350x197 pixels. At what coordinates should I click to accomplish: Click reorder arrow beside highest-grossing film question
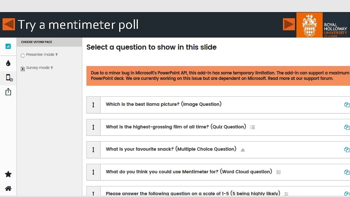[x=93, y=127]
